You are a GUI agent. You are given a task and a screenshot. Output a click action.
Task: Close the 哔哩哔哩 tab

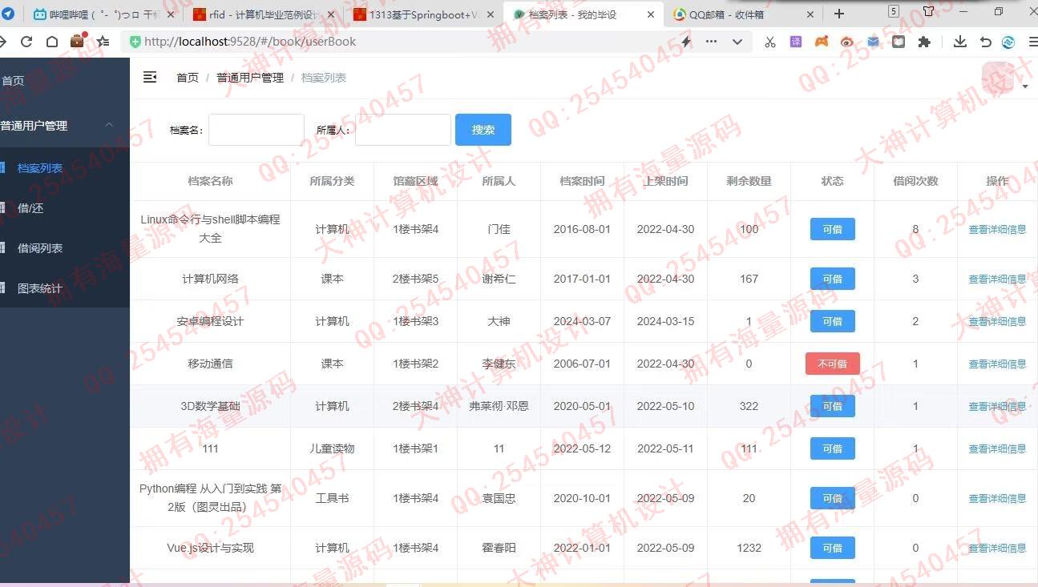click(x=172, y=14)
